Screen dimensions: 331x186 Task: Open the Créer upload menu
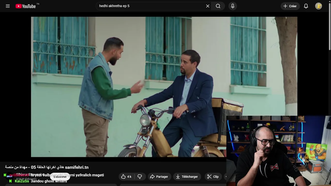click(290, 6)
